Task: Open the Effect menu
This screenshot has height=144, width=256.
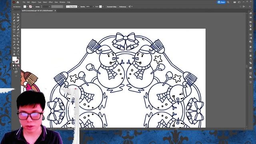Action: pos(51,2)
